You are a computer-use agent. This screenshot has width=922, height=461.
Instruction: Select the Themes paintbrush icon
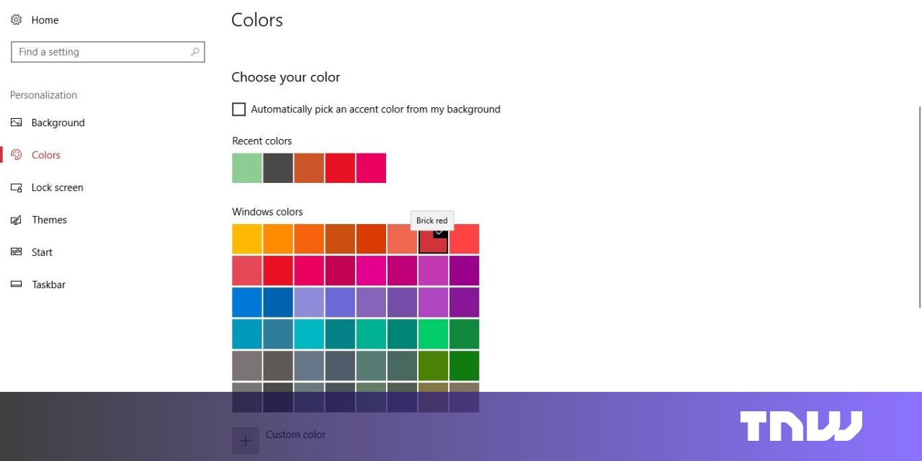(16, 220)
